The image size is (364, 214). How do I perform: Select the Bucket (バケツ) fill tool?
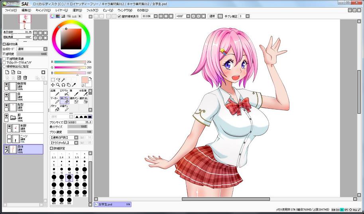click(x=54, y=108)
